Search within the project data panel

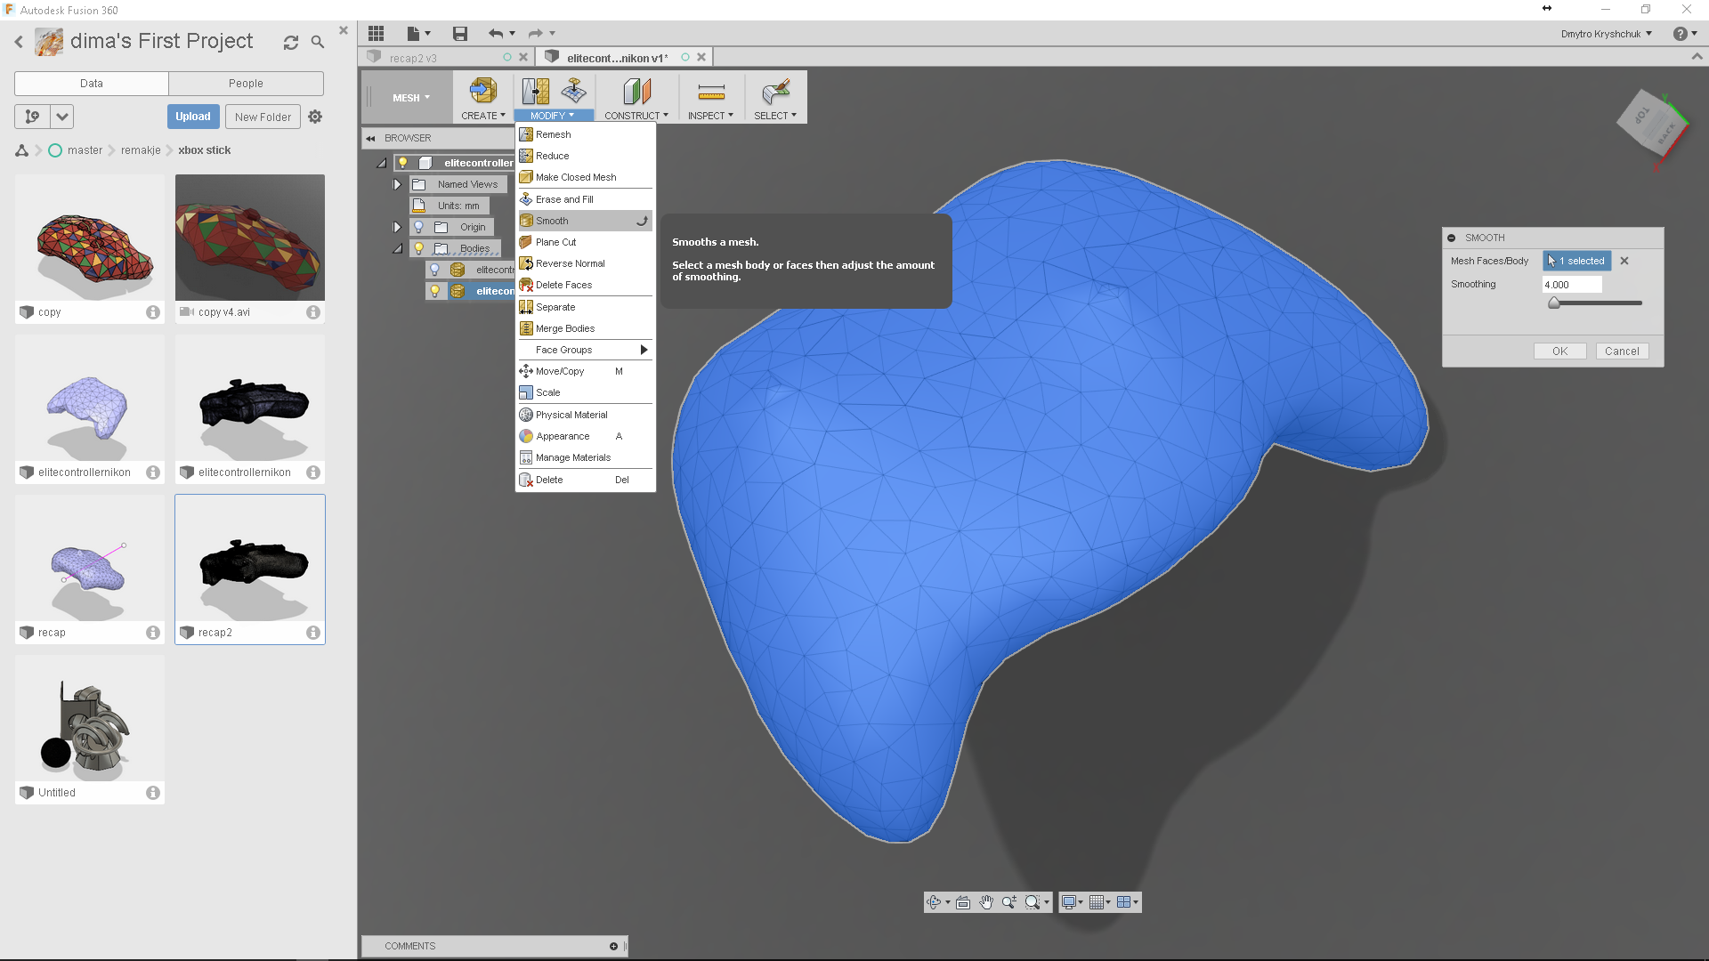point(318,42)
